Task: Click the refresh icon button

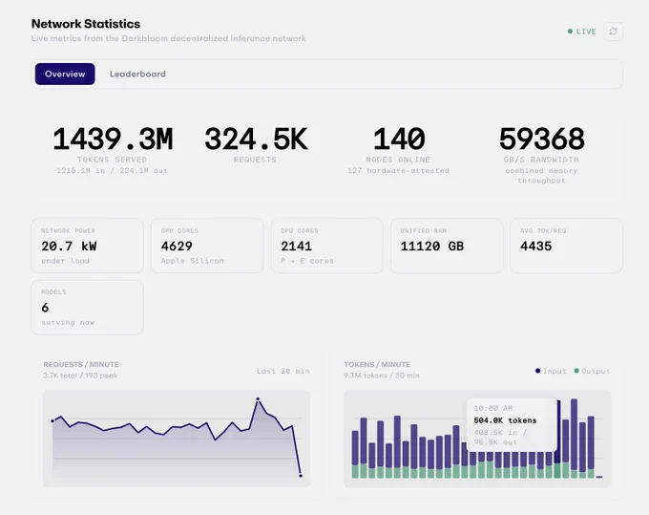Action: (613, 32)
